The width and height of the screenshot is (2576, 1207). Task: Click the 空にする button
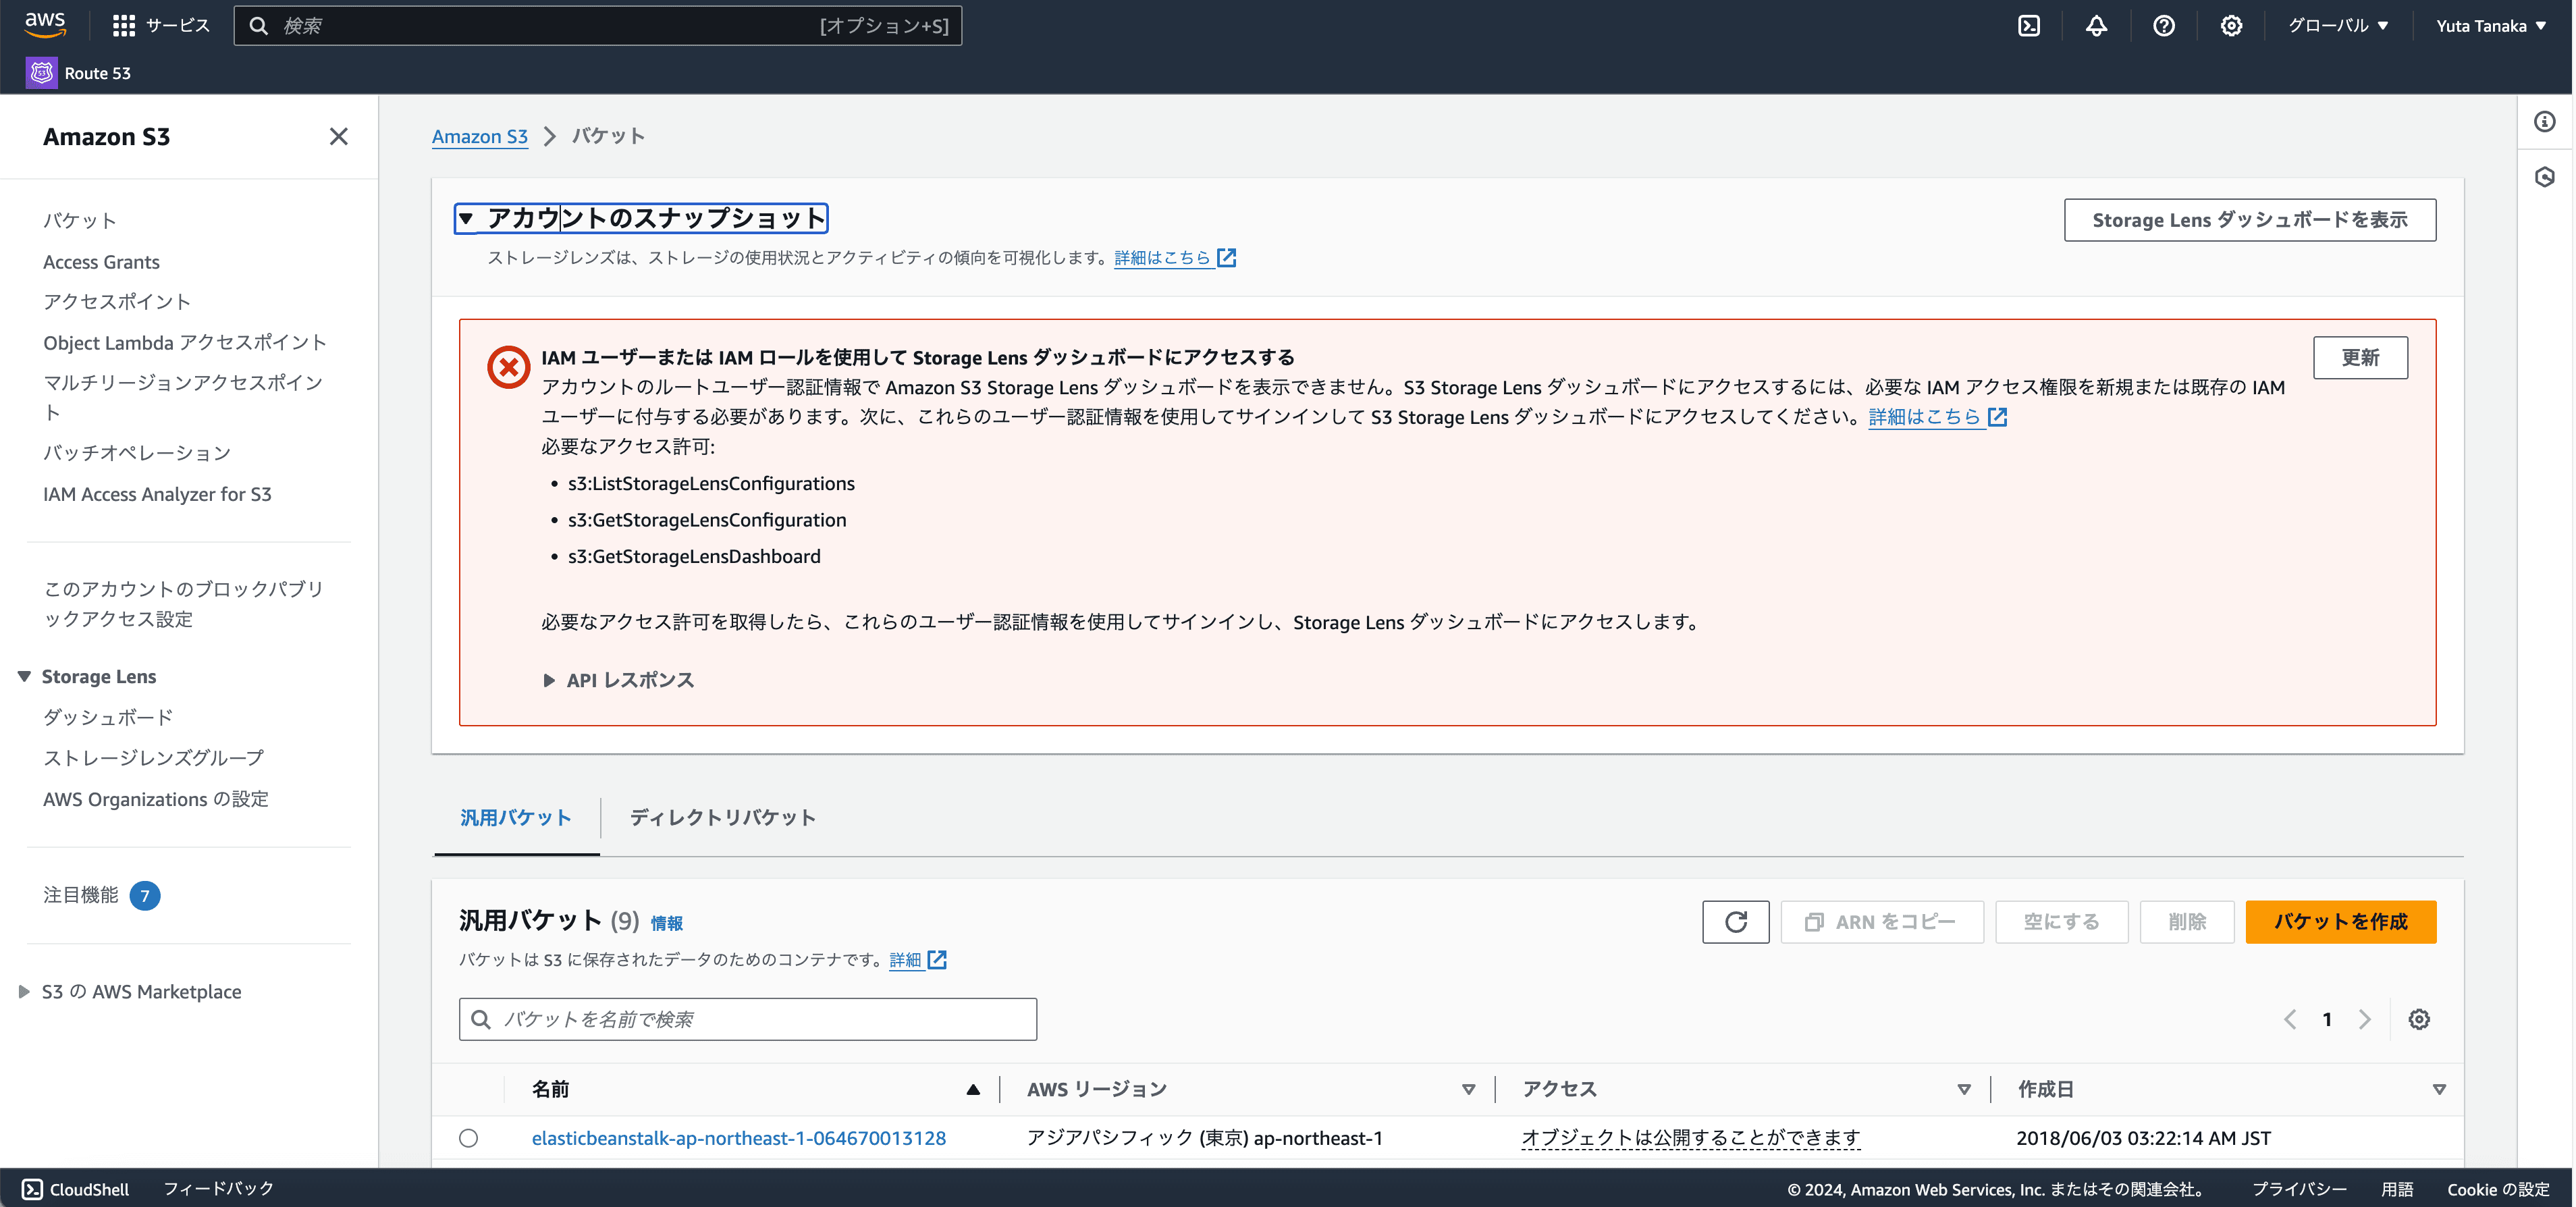(x=2061, y=921)
